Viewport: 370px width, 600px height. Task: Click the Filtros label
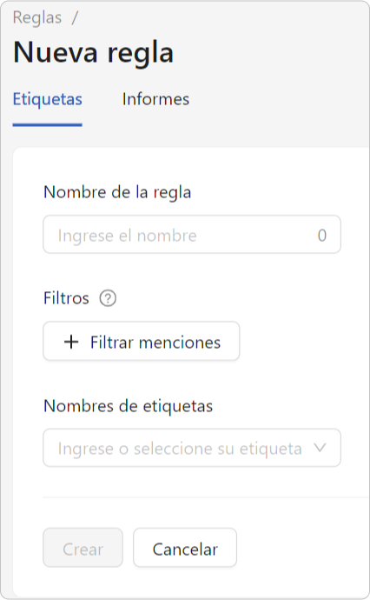(x=66, y=298)
